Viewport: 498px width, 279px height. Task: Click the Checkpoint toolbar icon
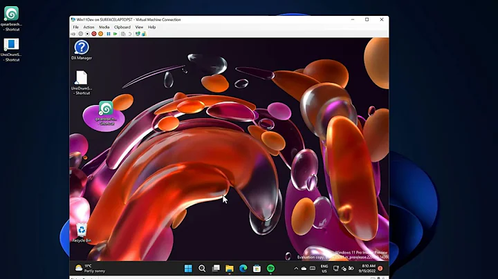click(x=123, y=34)
